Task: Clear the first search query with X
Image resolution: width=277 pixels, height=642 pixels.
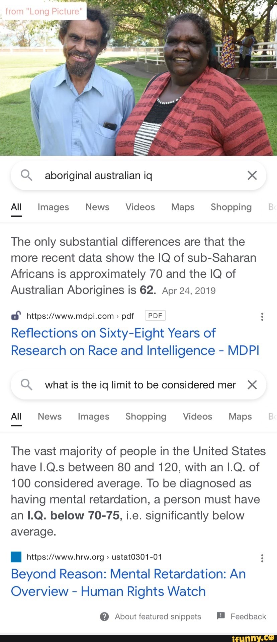Action: click(x=252, y=175)
